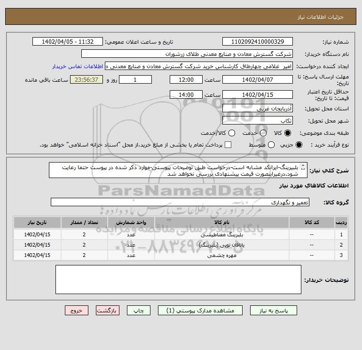Click the remaining time countdown 23:56:37
The image size is (362, 350).
click(87, 80)
